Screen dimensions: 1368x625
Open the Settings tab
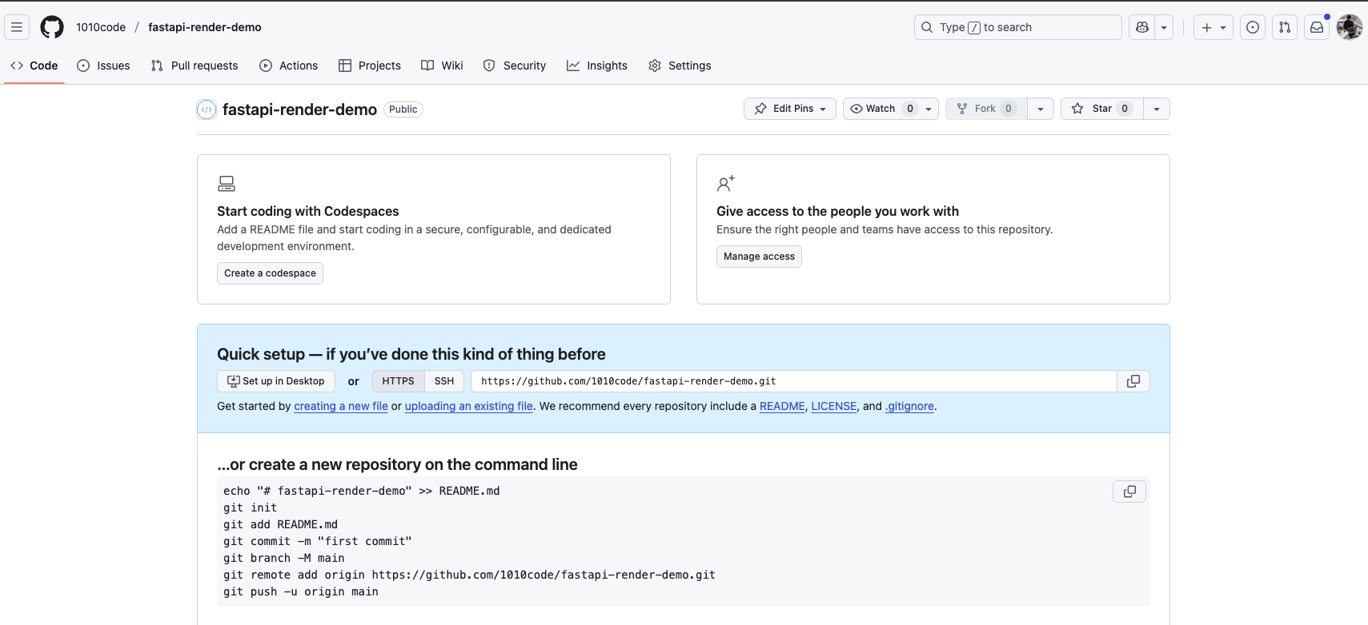pyautogui.click(x=680, y=66)
